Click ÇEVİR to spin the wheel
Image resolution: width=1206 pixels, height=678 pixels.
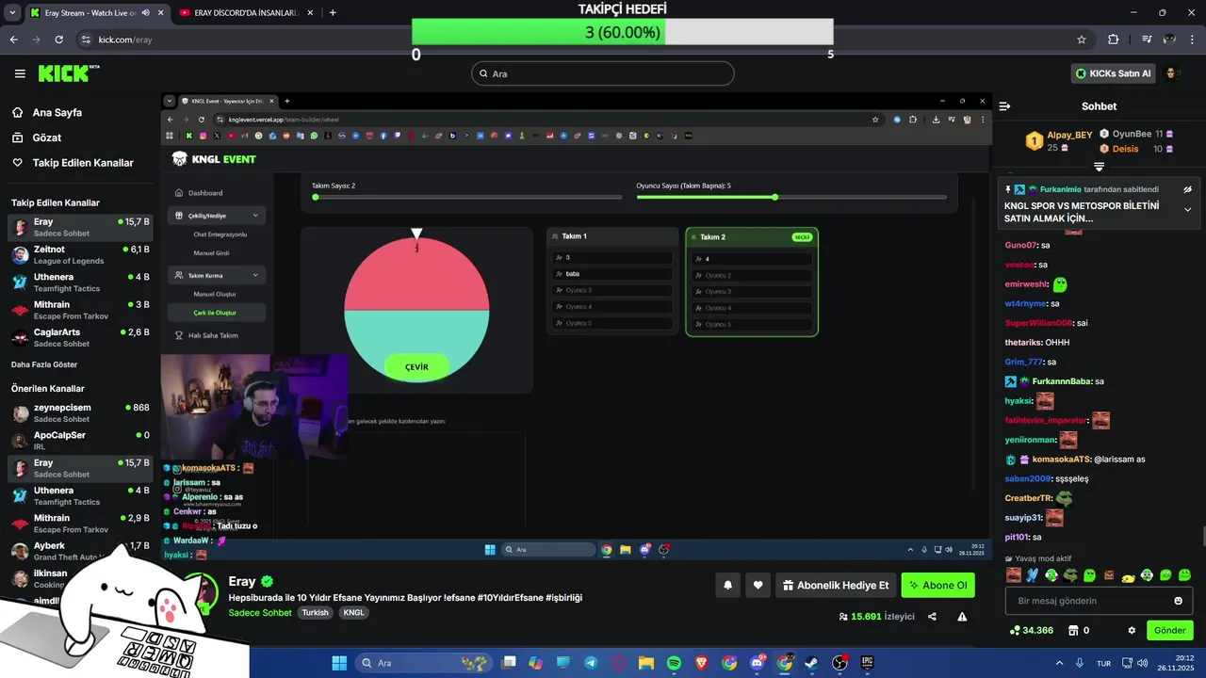tap(416, 366)
